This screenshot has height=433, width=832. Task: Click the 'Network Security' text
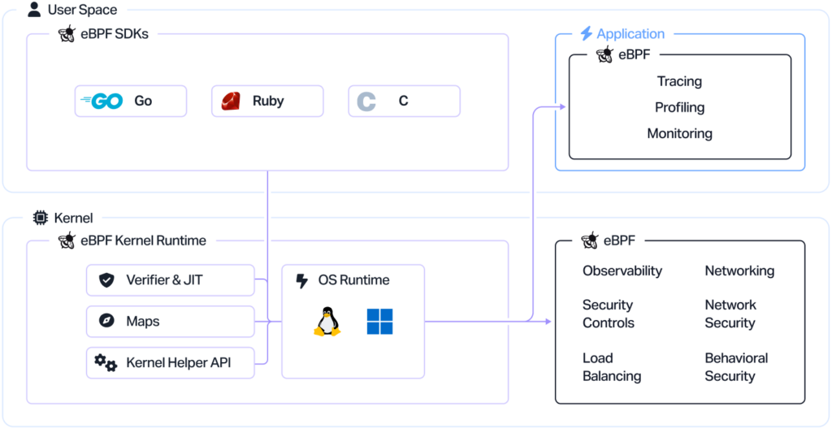pyautogui.click(x=730, y=314)
